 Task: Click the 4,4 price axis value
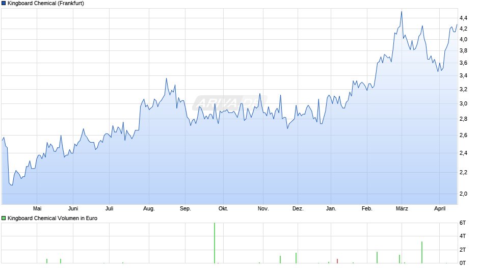(463, 18)
